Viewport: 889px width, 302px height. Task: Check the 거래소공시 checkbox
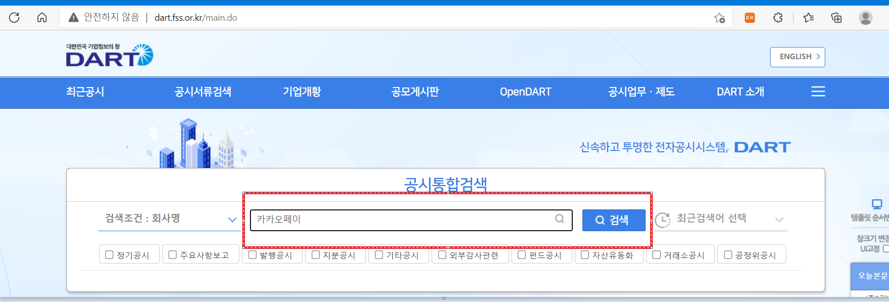[656, 254]
